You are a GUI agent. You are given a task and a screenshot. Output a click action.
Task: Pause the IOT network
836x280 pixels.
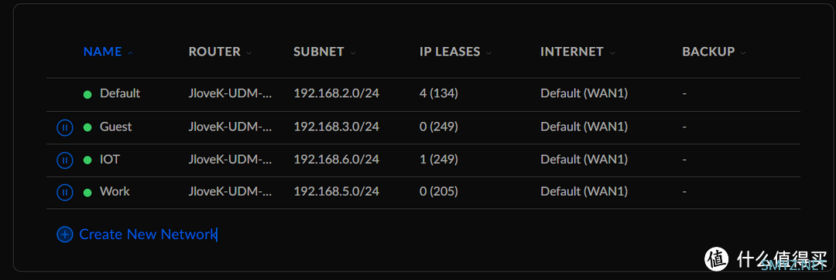(64, 160)
